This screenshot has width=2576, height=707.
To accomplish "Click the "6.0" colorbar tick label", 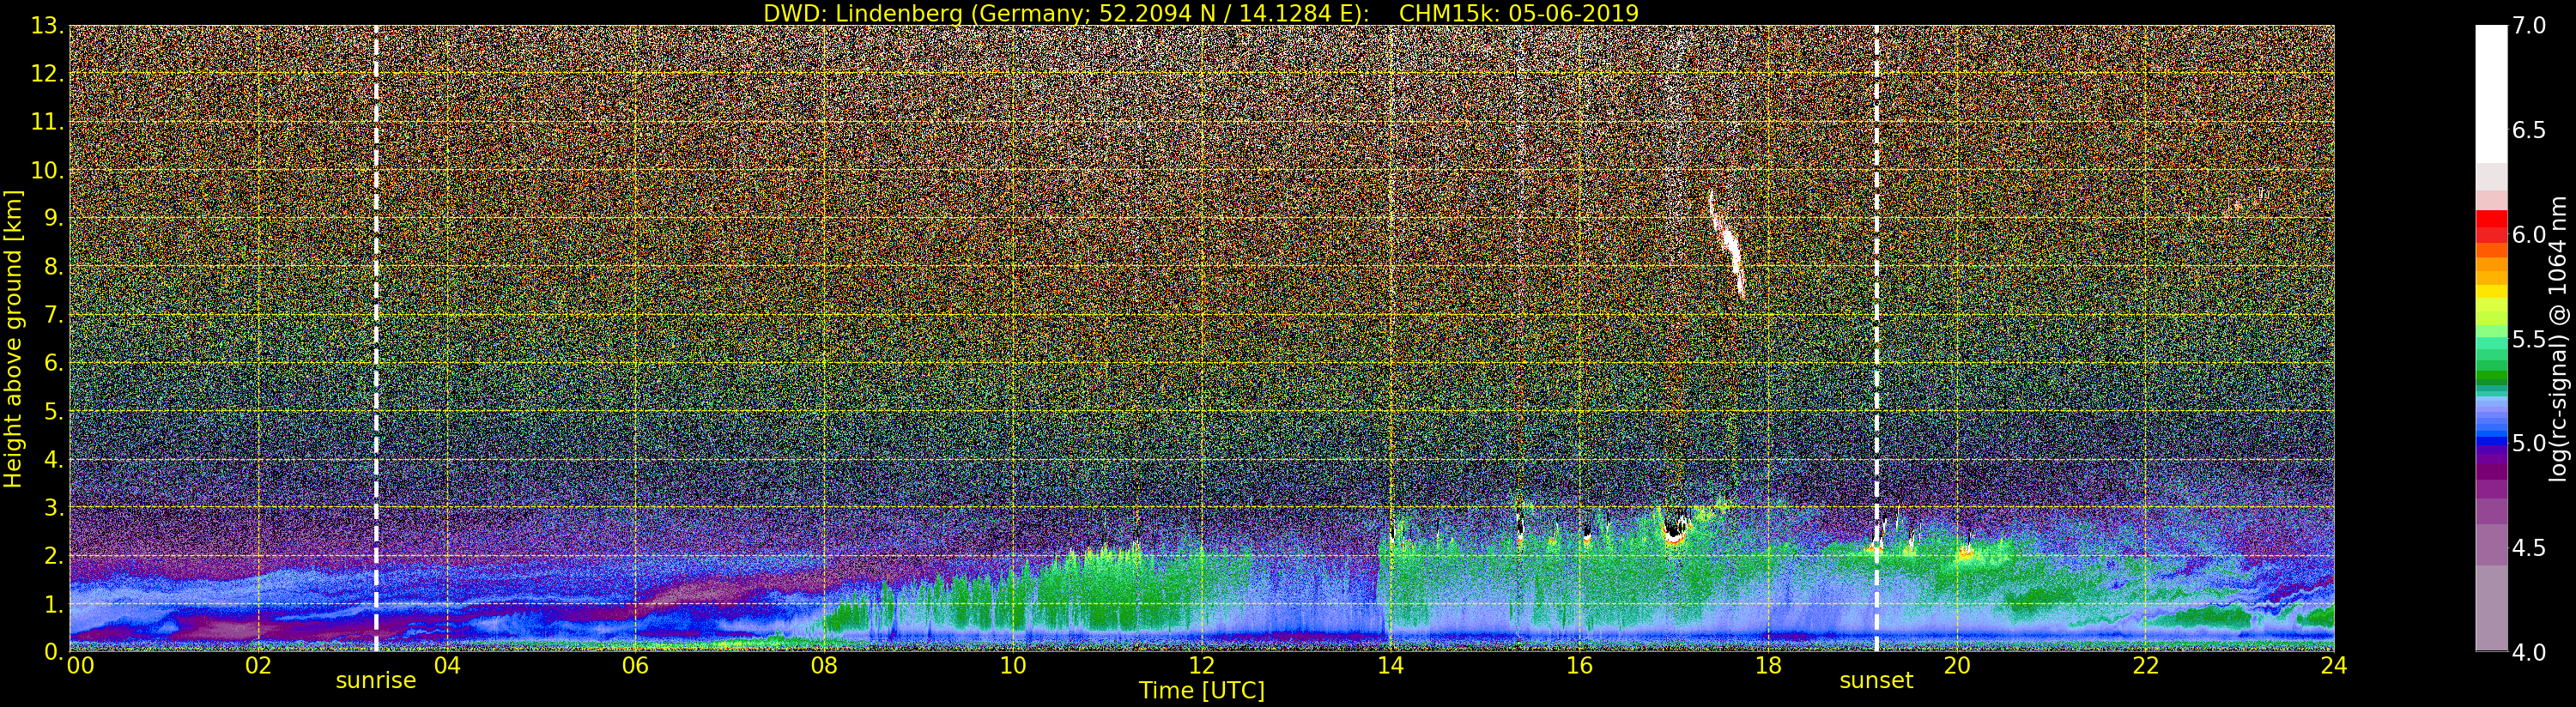I will point(2529,234).
